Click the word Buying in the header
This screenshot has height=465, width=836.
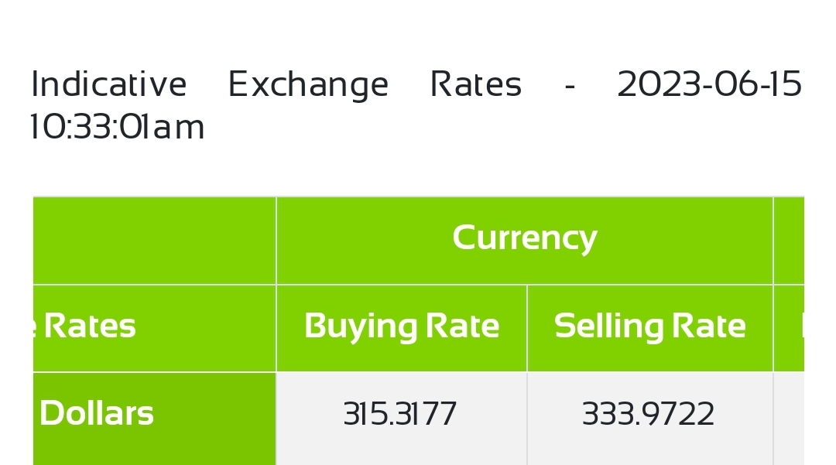tap(361, 326)
